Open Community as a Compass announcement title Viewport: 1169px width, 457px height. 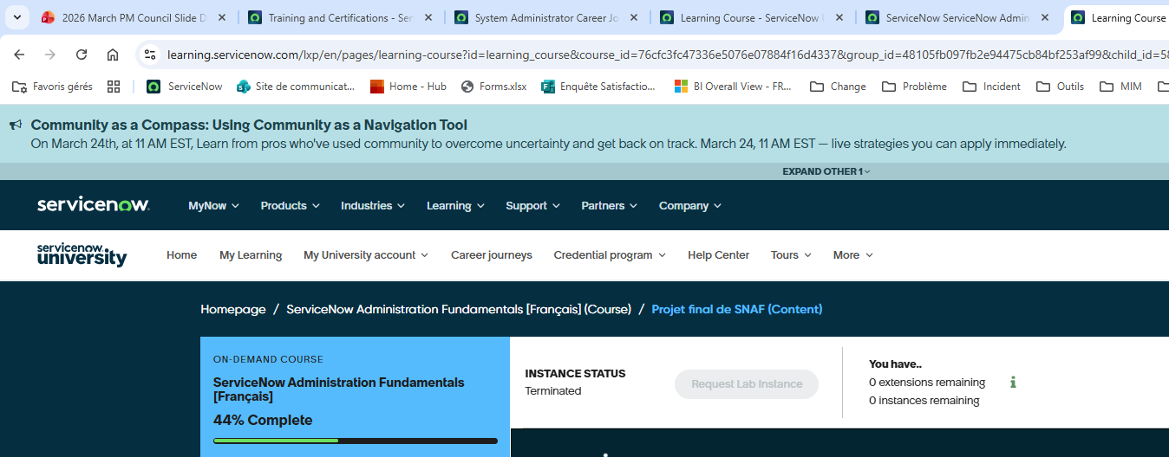coord(249,126)
